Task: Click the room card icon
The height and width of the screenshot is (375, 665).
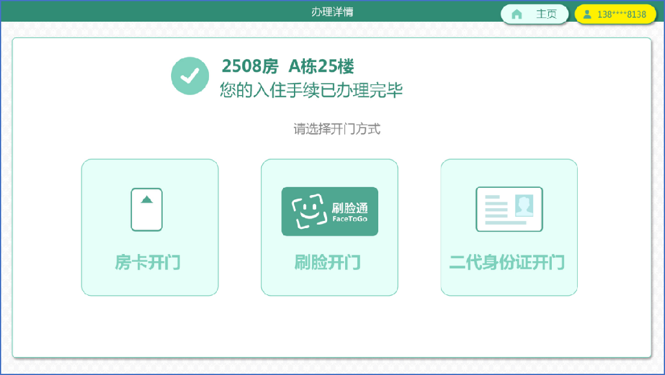Action: click(147, 209)
